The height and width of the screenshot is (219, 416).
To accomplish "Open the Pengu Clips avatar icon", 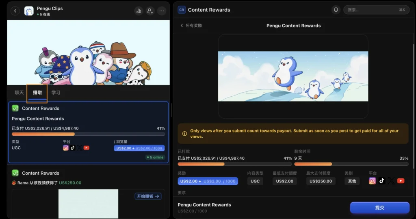I will 29,11.
